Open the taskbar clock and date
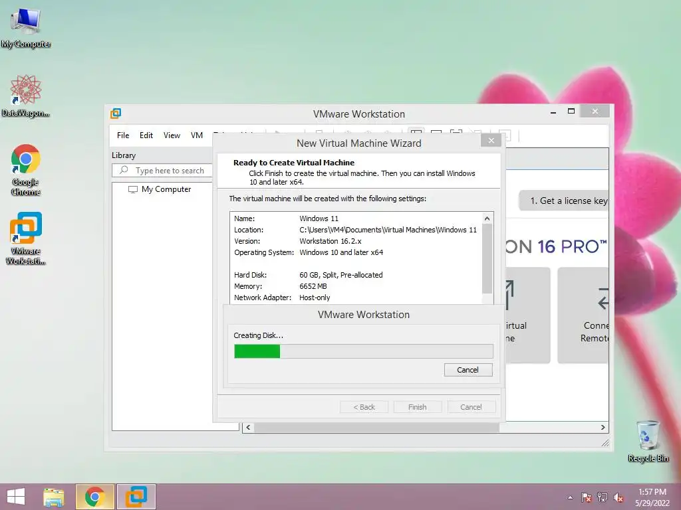The width and height of the screenshot is (681, 510). (x=652, y=497)
